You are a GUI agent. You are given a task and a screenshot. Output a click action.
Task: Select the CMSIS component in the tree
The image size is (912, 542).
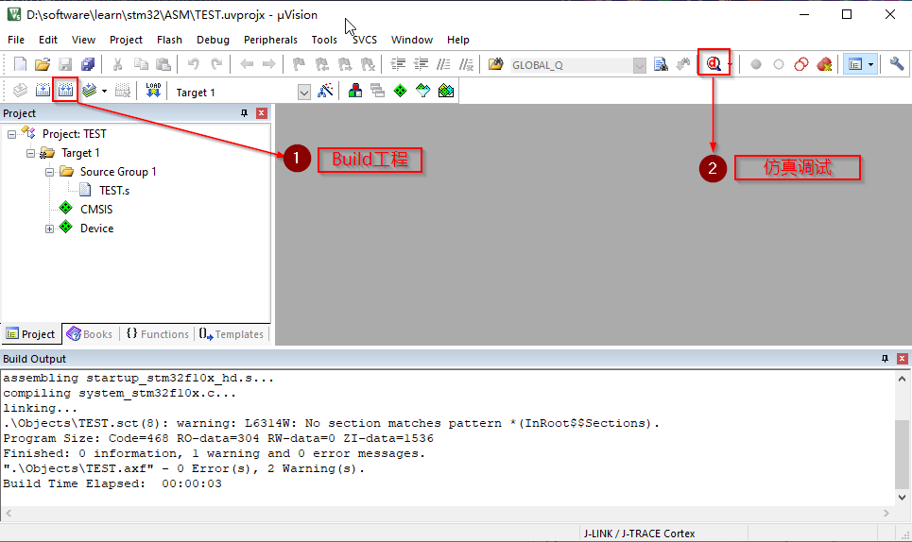pyautogui.click(x=96, y=209)
